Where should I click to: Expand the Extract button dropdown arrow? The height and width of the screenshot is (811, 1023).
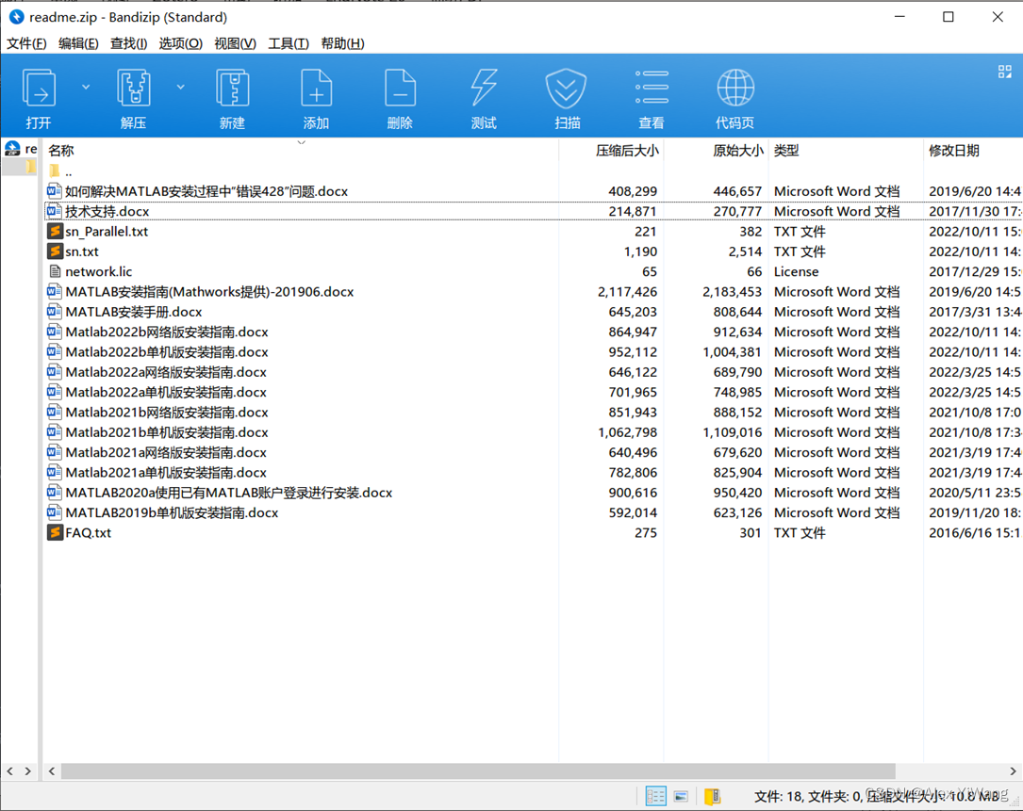tap(181, 87)
